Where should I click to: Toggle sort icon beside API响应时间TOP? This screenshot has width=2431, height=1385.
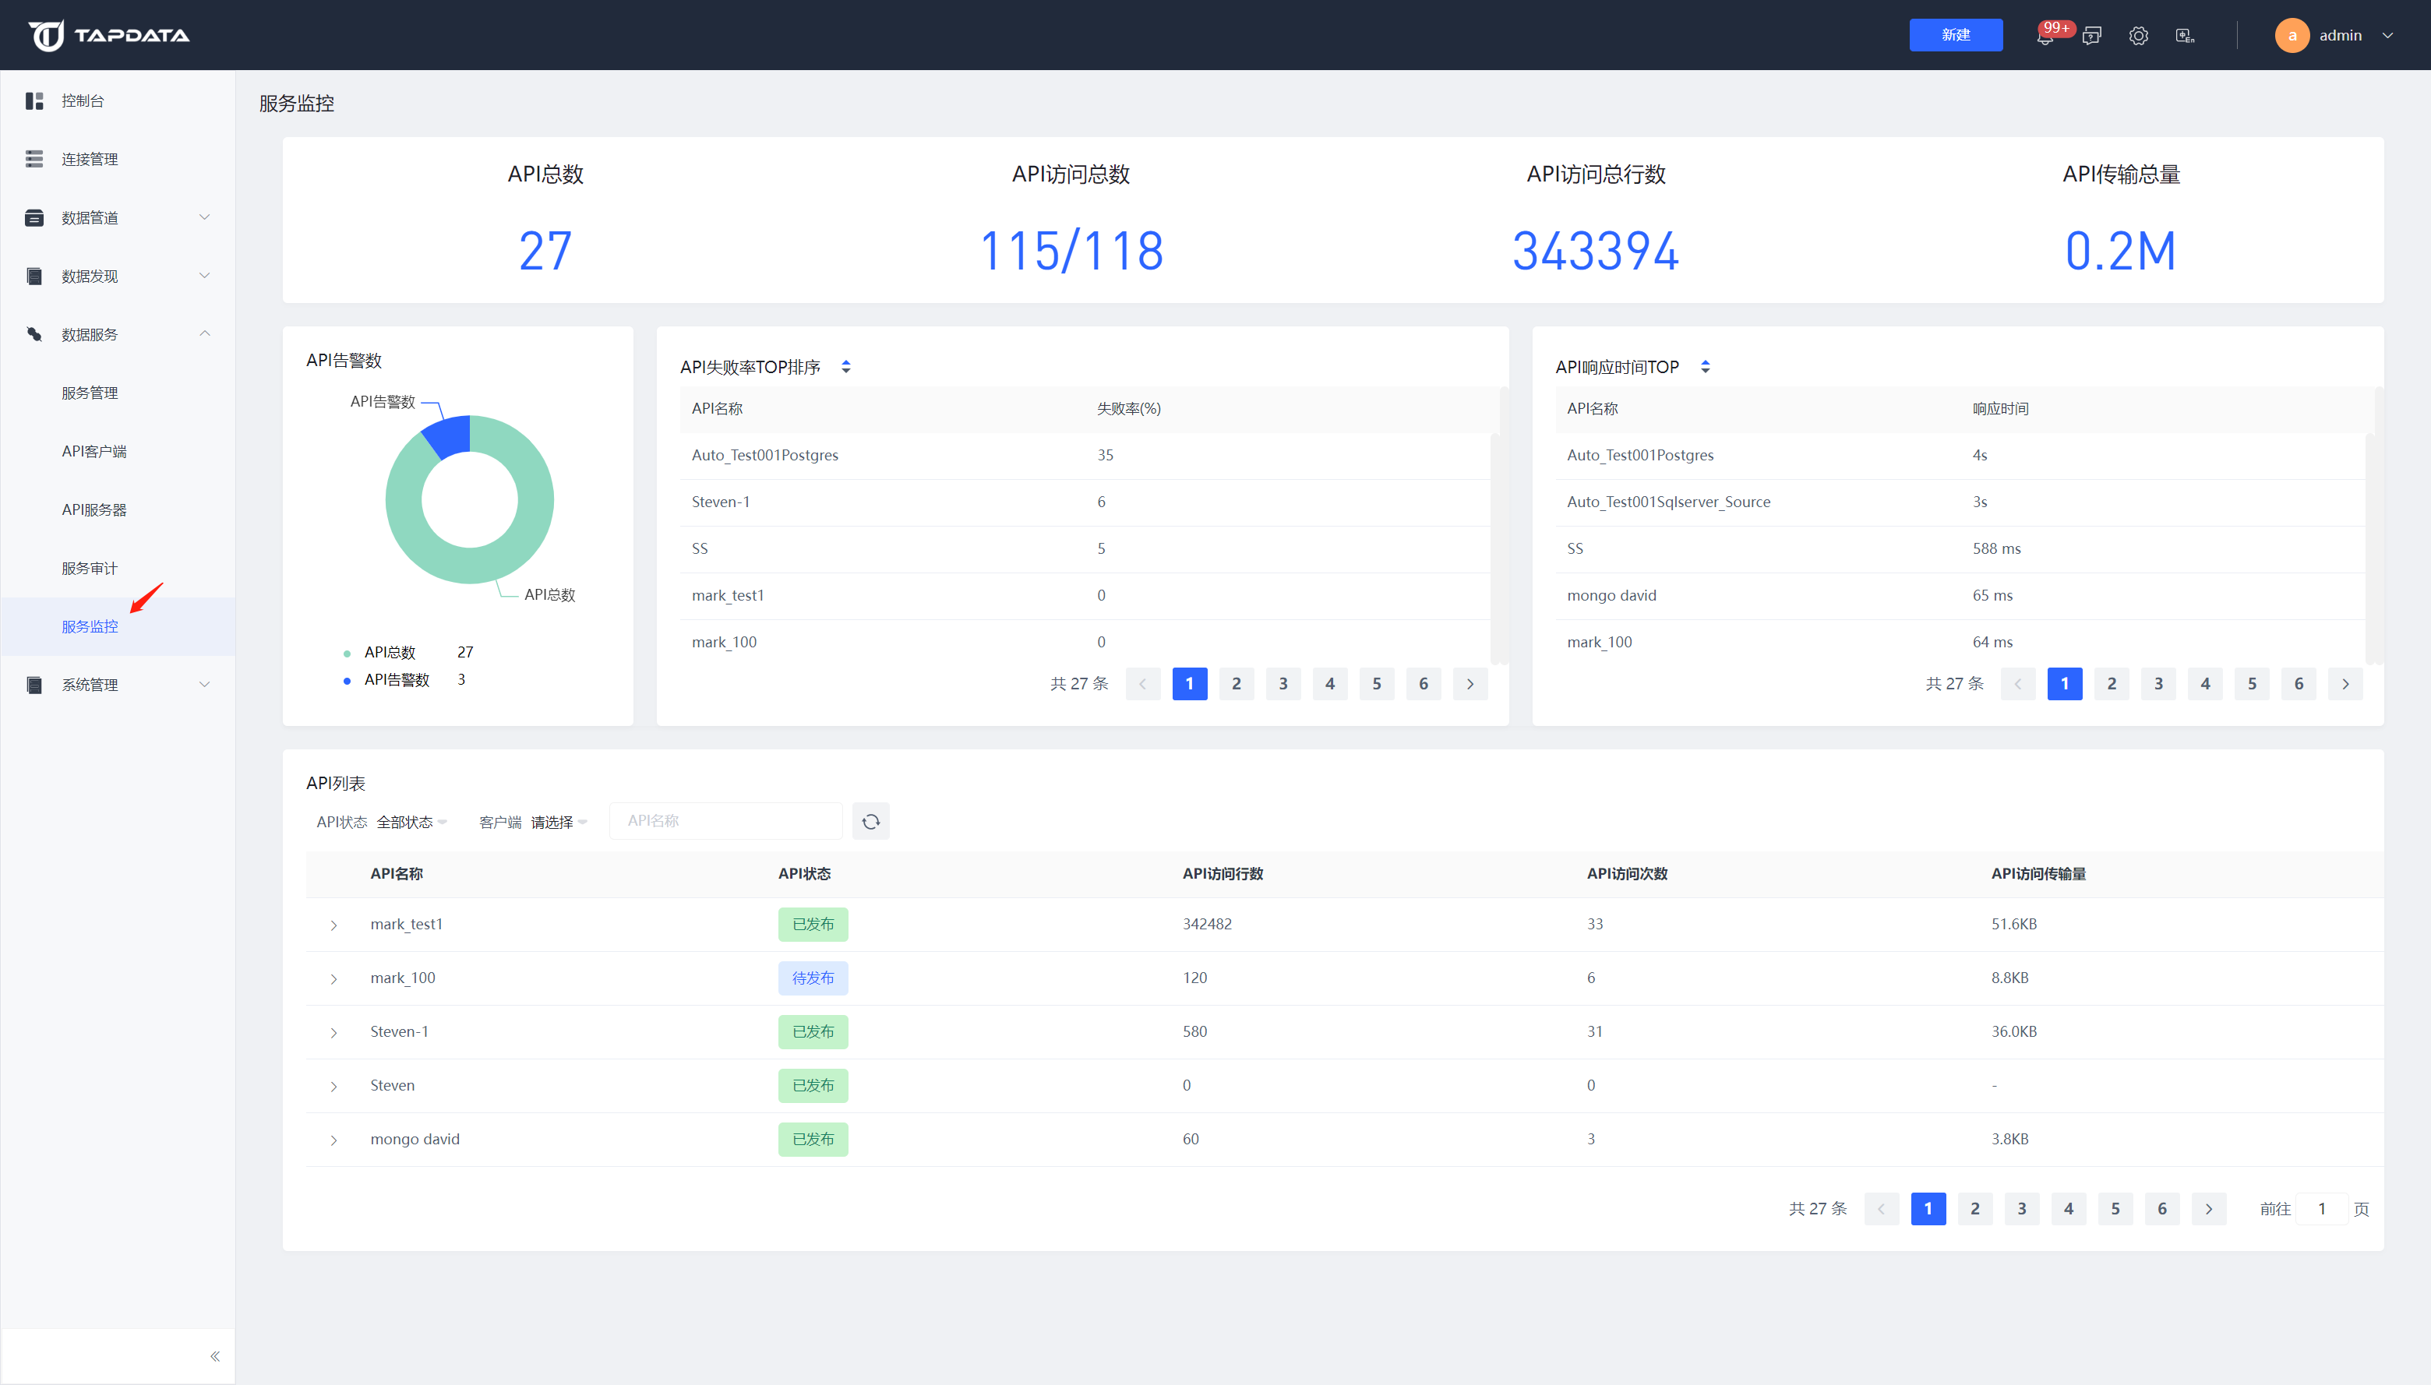[1705, 366]
